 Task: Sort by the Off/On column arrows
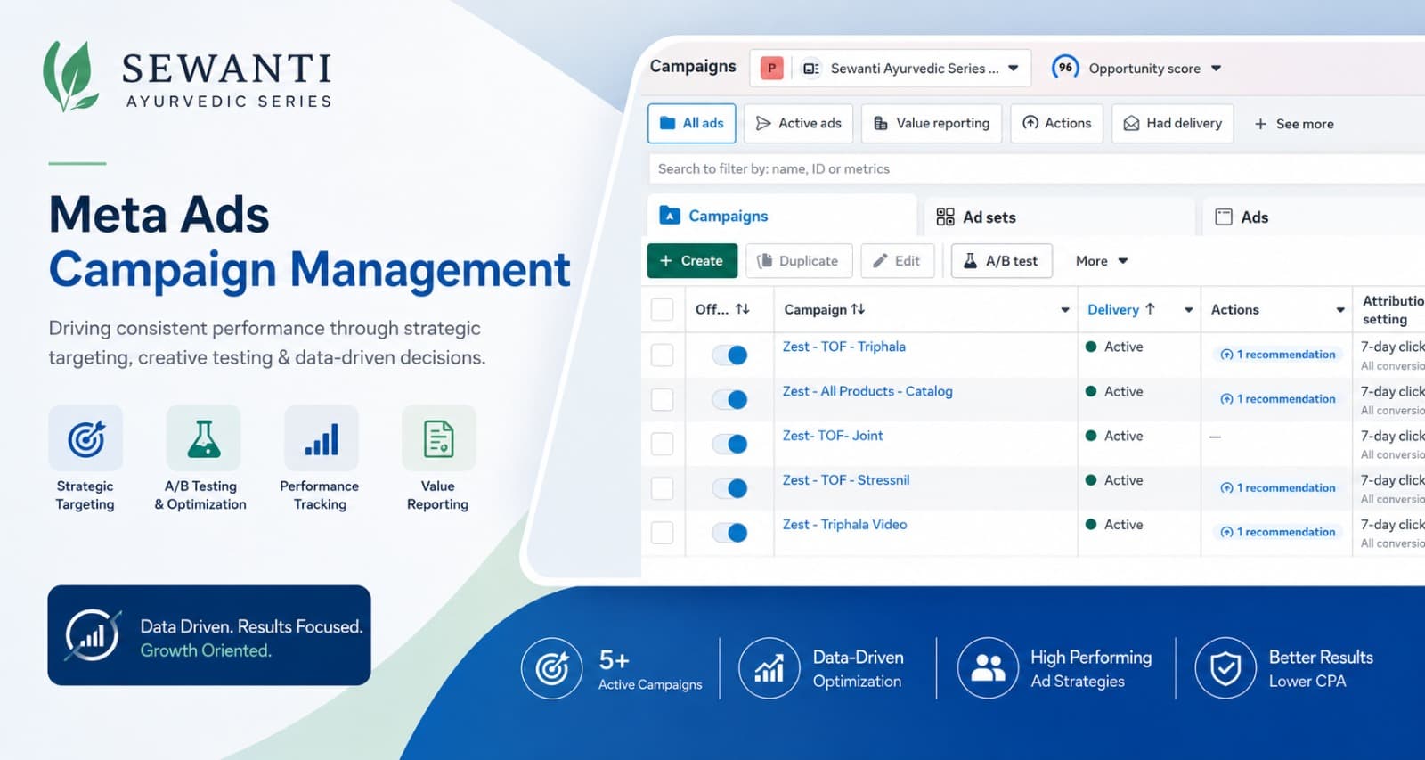click(x=743, y=309)
